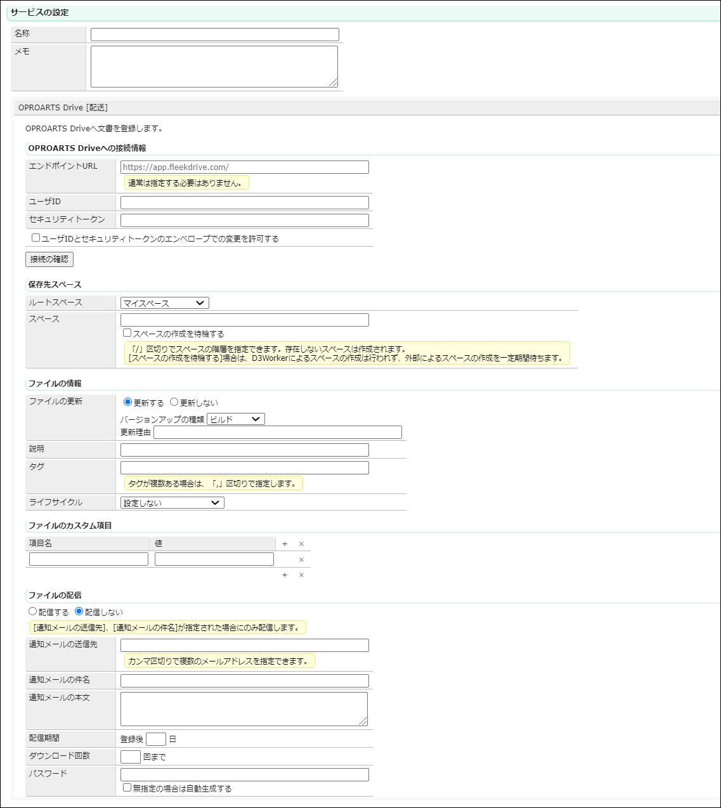Check スペースの作成を待機する checkbox

(127, 333)
